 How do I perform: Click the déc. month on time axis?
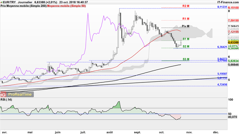(x=216, y=132)
